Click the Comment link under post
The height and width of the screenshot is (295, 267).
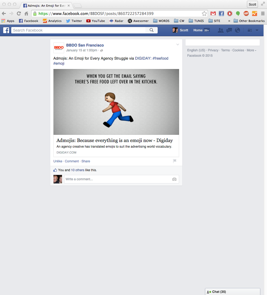coord(72,161)
